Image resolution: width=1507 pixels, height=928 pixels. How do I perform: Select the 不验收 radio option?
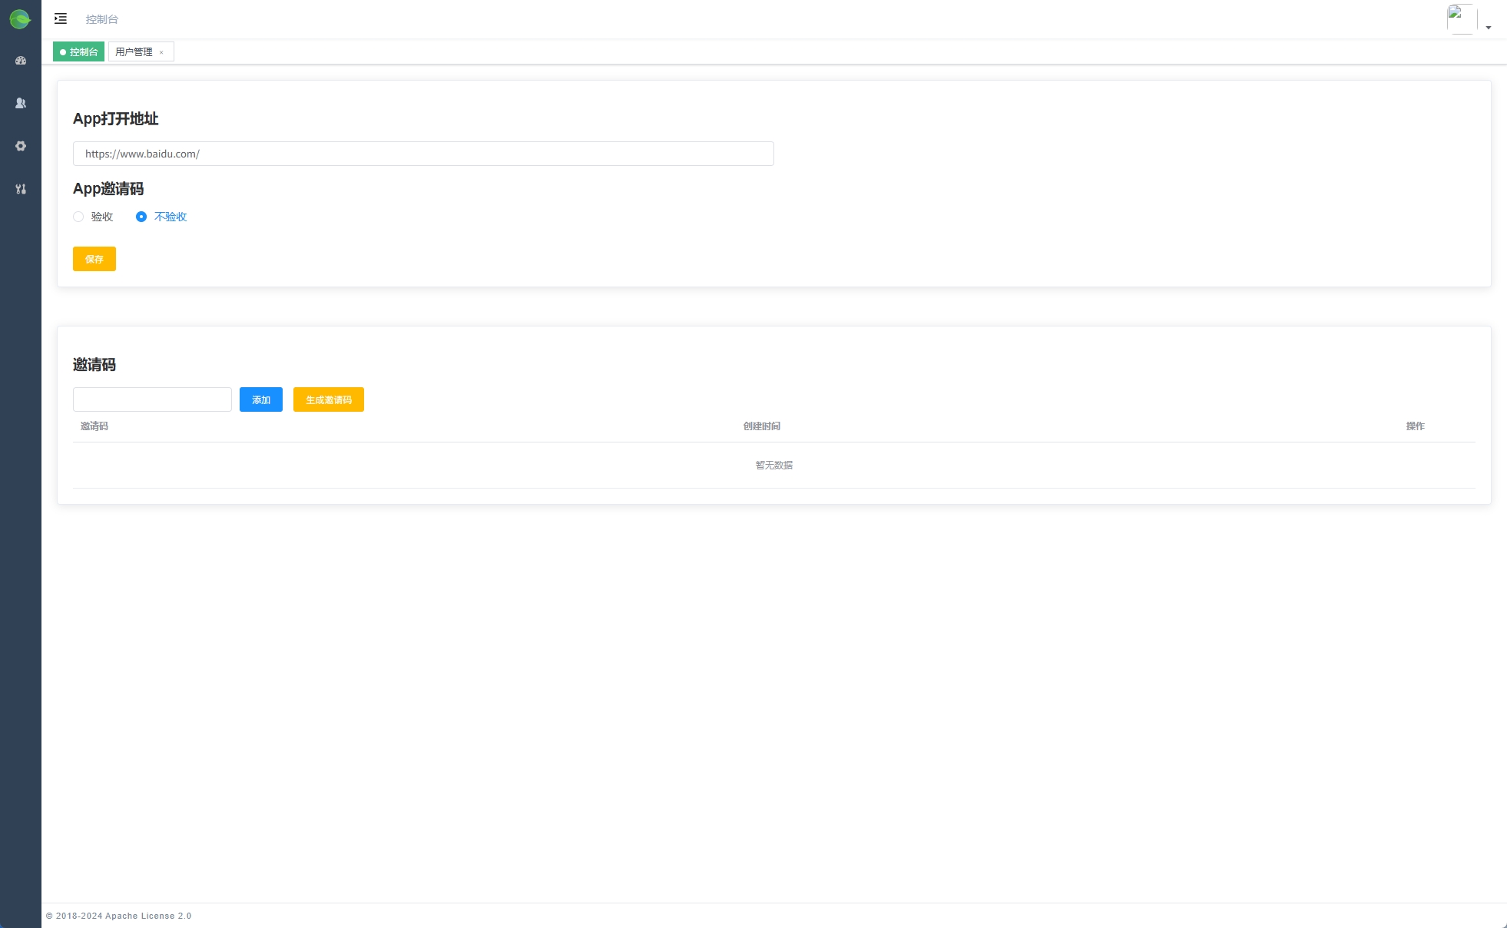(141, 217)
